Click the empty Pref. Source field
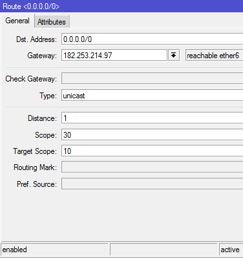Viewport: 243px width, 258px height. click(152, 184)
